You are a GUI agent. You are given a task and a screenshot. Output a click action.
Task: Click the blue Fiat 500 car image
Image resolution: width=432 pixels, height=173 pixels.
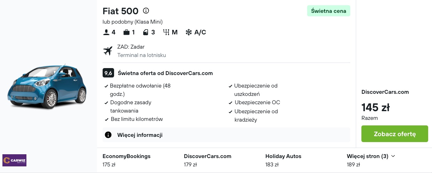coord(47,86)
